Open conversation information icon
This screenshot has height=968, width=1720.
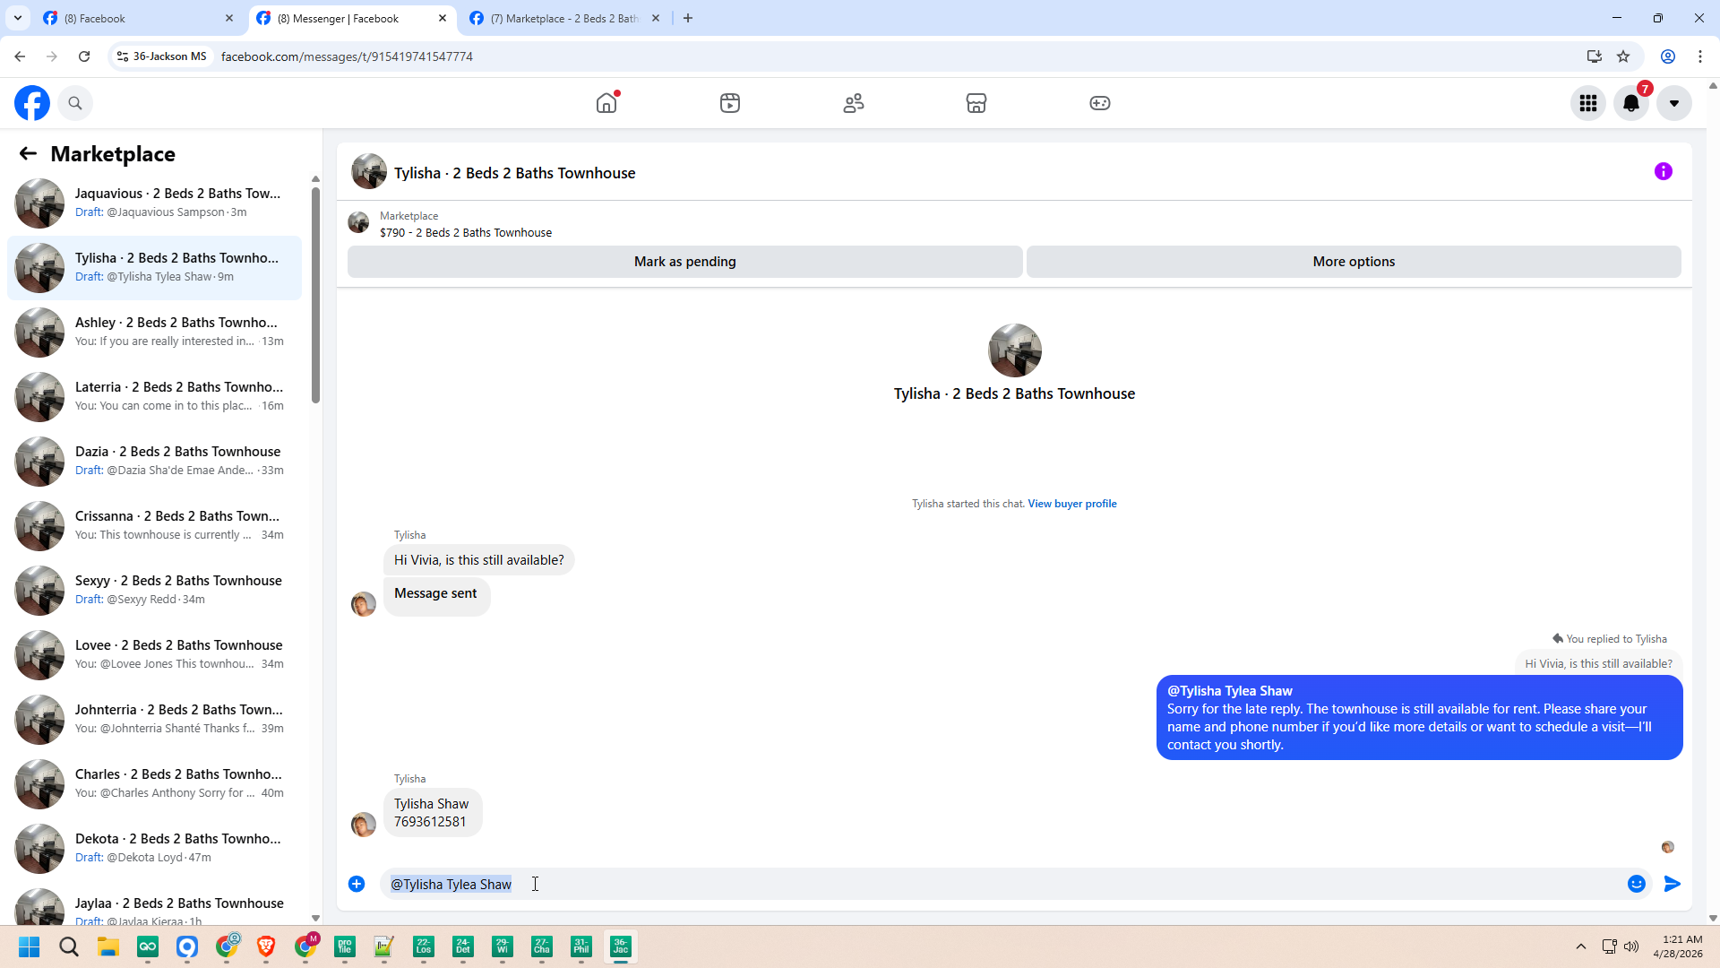pos(1664,171)
